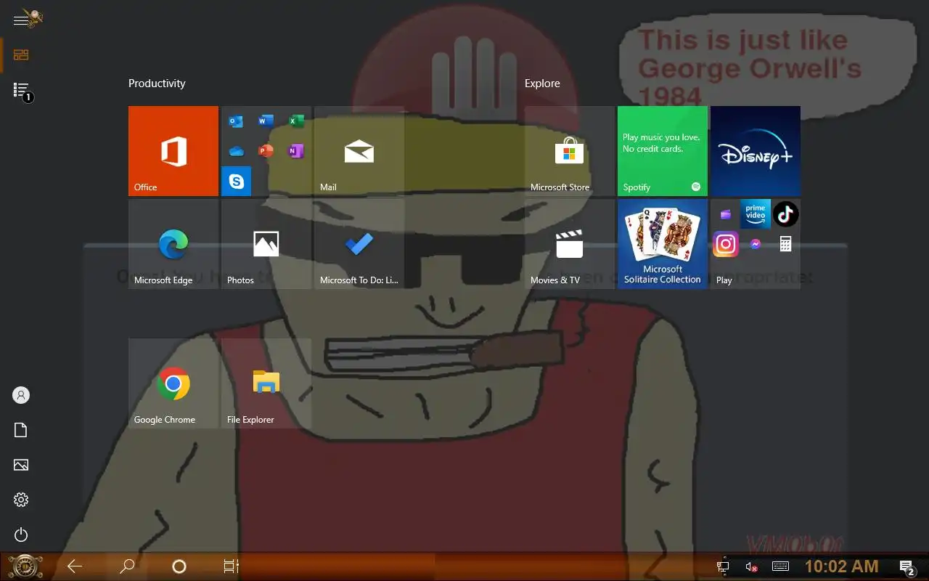Open the Photos tile
The image size is (929, 581).
click(x=266, y=244)
